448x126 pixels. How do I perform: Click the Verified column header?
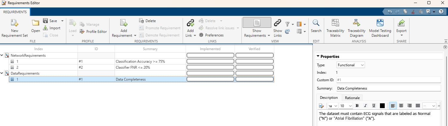point(254,49)
